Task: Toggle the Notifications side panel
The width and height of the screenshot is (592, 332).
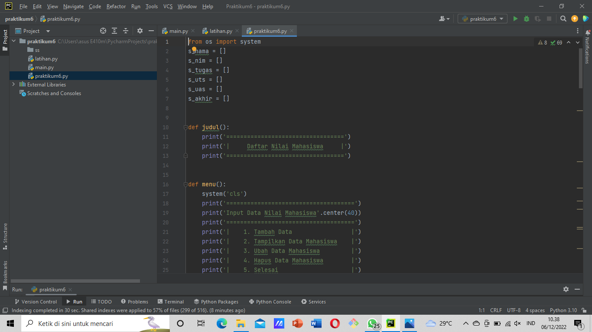Action: pyautogui.click(x=587, y=47)
